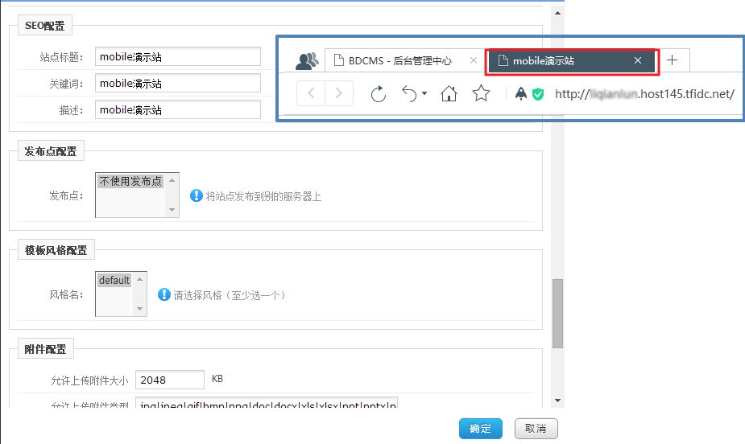This screenshot has width=745, height=444.
Task: Open the dropdown arrow beside the undo icon
Action: 424,93
